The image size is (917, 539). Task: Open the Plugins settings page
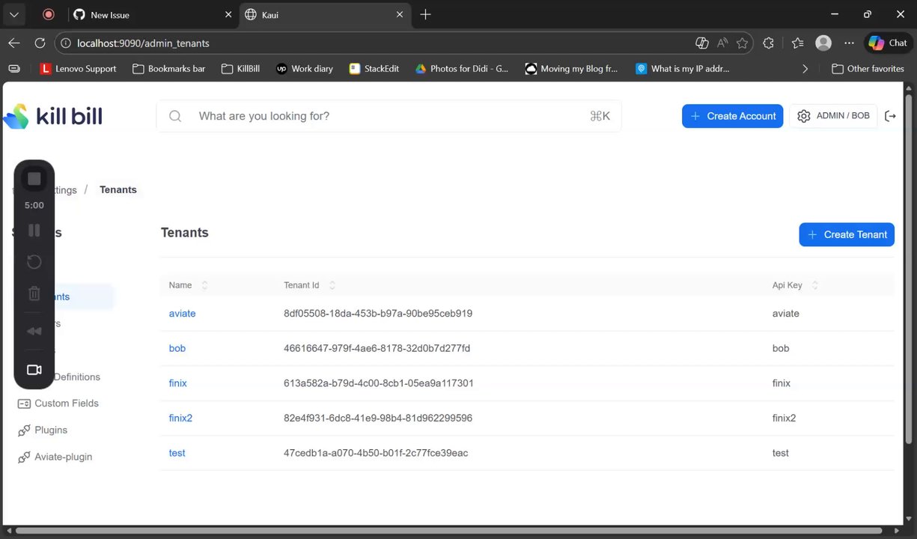click(50, 430)
